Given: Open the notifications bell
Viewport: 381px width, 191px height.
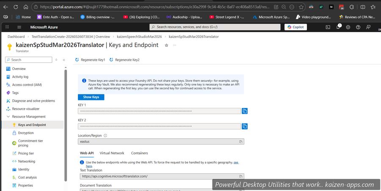Looking at the screenshot, I should coord(338,27).
